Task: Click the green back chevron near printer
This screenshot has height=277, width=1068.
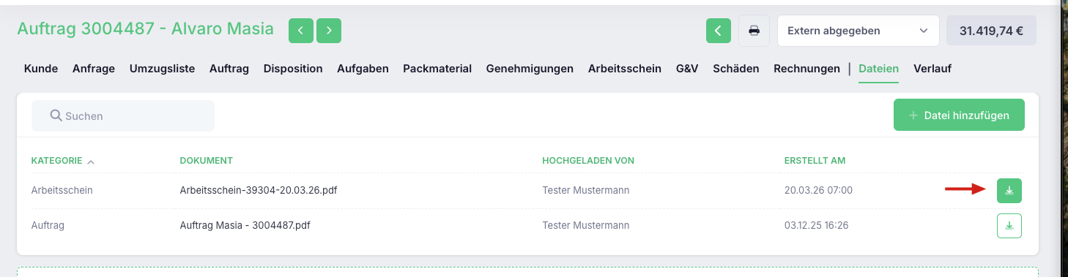Action: (x=718, y=31)
